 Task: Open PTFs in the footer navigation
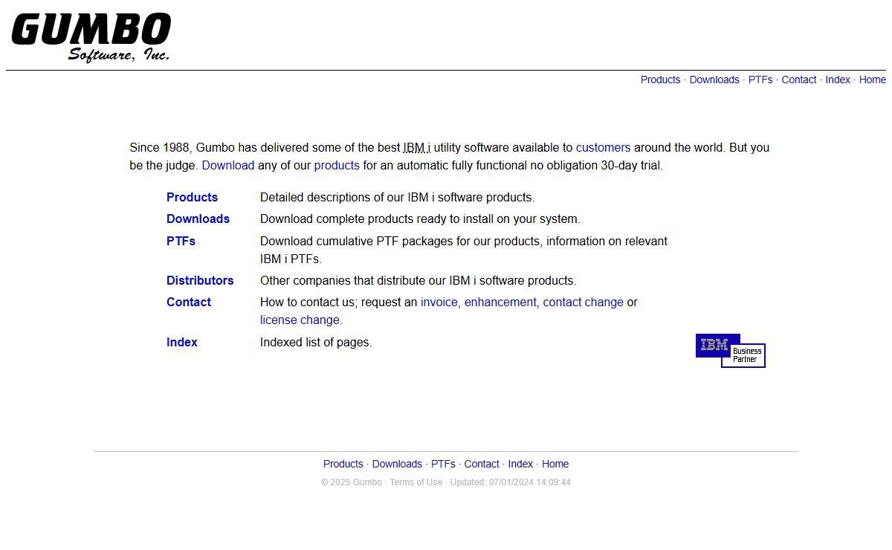click(443, 464)
